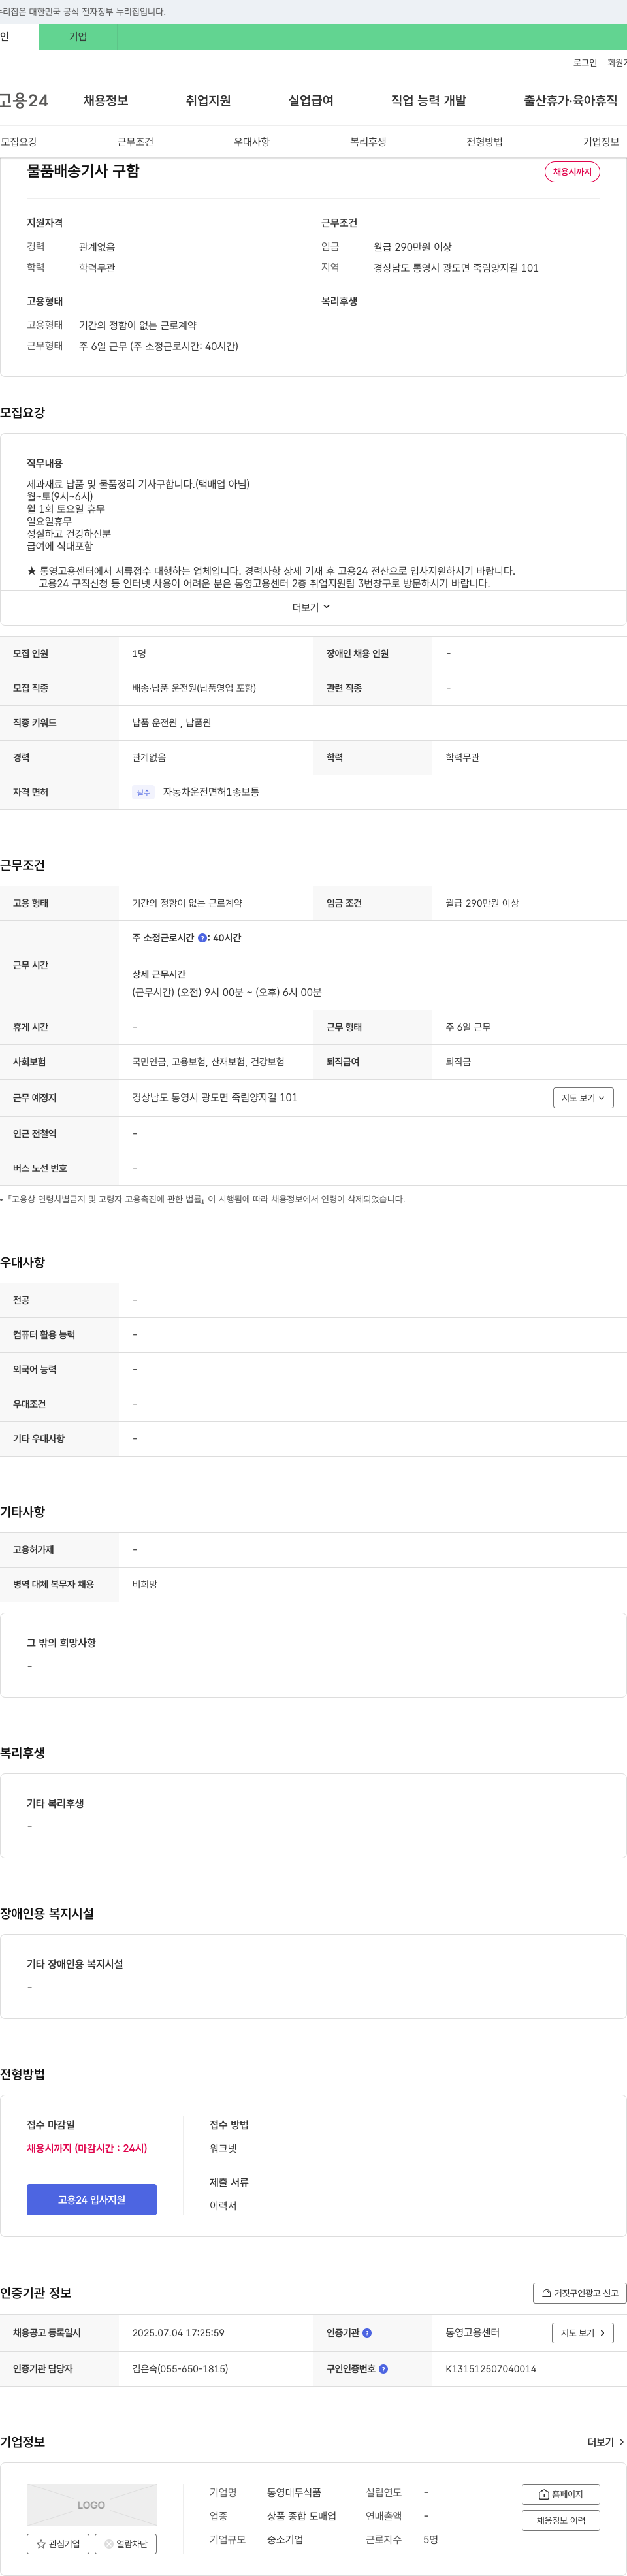The image size is (627, 2576).
Task: Open the 실업급여 menu
Action: [x=311, y=100]
